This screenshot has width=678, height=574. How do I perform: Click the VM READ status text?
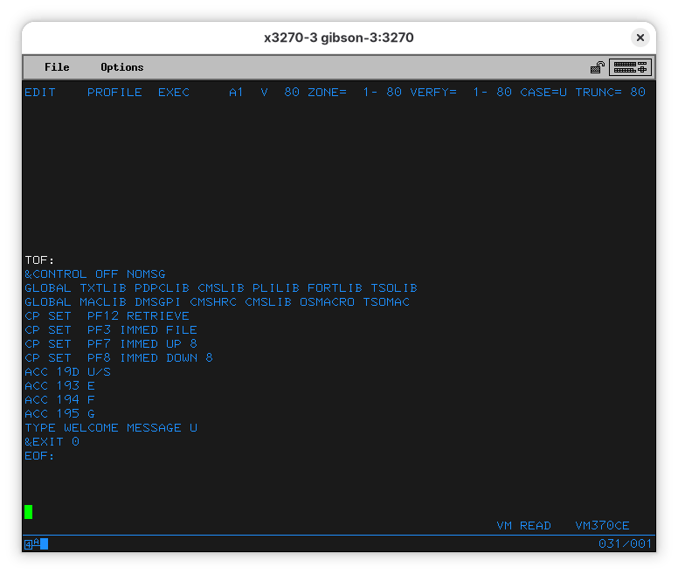[523, 526]
